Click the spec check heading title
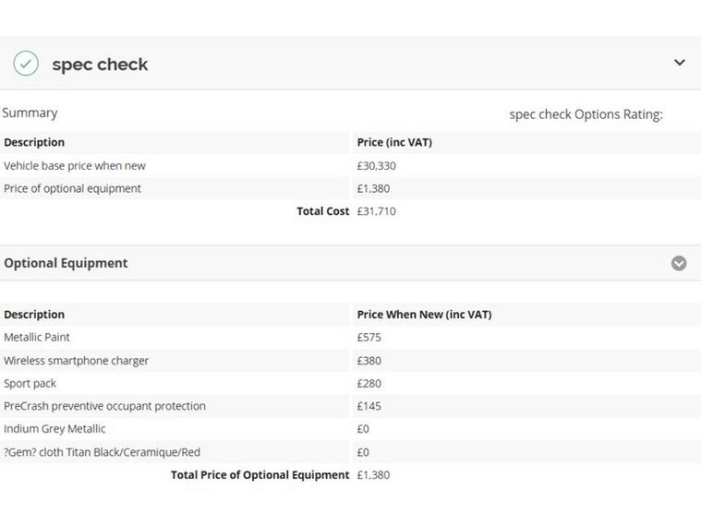 click(x=100, y=65)
